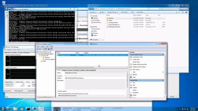Viewport: 198px width, 111px height.
Task: Collapse Selected Item actions section
Action: [163, 80]
